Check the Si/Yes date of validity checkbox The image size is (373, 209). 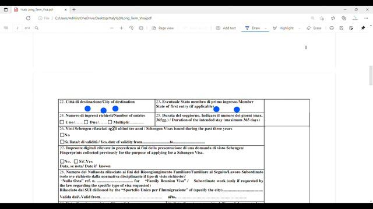62,142
